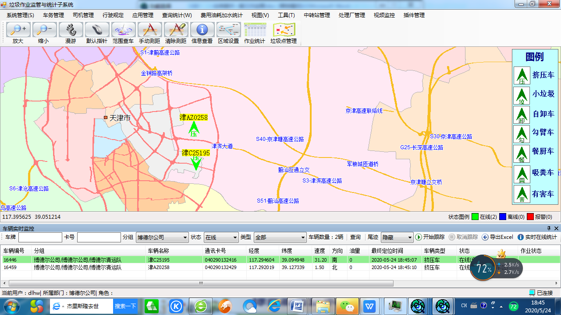Choose the 手动测距 measure distance tool
The height and width of the screenshot is (315, 561).
click(149, 30)
